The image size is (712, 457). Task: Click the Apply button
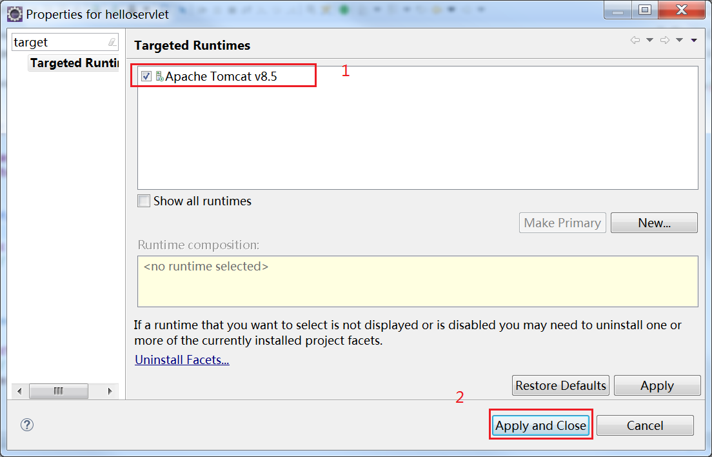coord(657,385)
